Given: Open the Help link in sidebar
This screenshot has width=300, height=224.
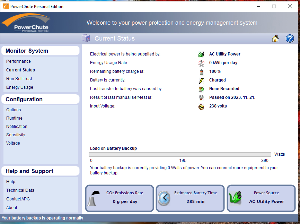Looking at the screenshot, I should [x=11, y=181].
